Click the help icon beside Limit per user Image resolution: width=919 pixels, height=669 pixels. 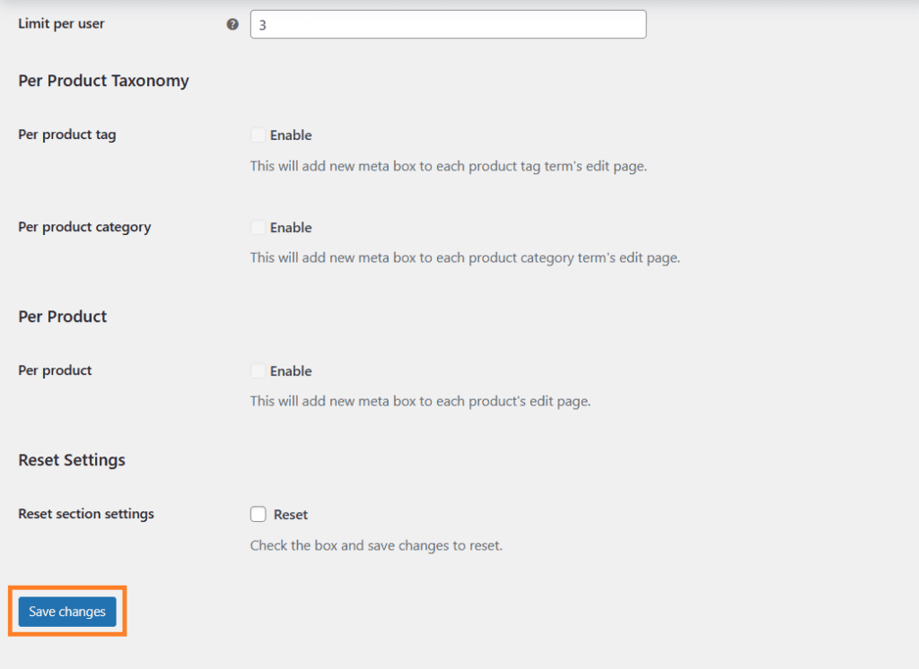232,24
